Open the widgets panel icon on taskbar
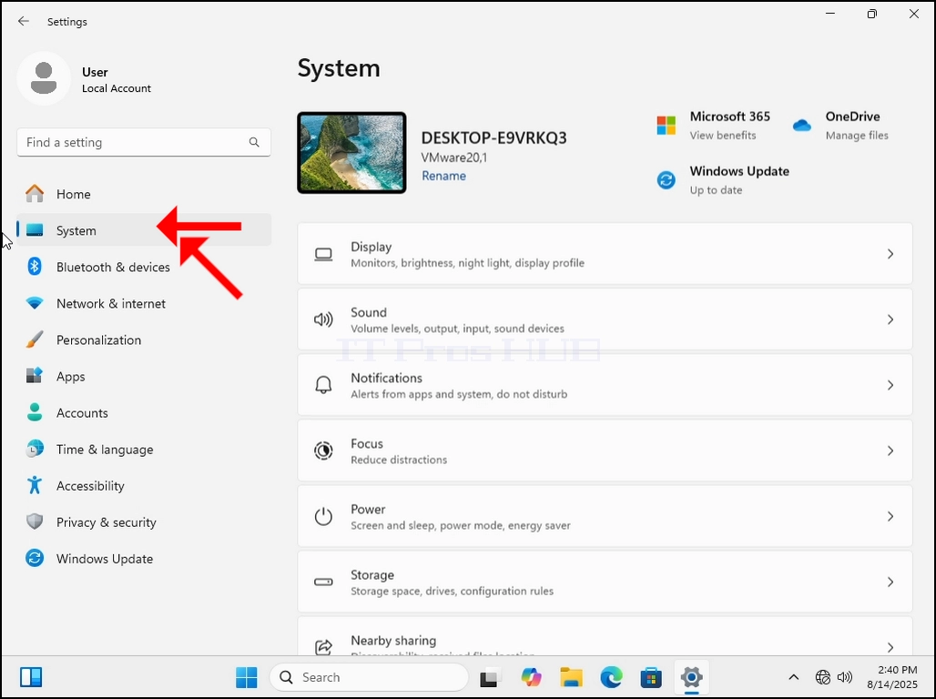The height and width of the screenshot is (699, 936). pos(31,677)
